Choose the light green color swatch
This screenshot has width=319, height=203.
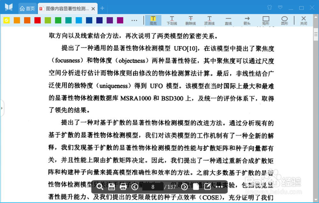coord(48,20)
